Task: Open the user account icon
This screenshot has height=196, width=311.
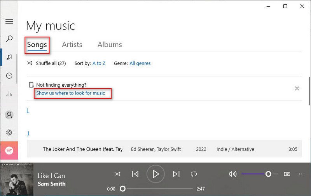Action: click(9, 115)
